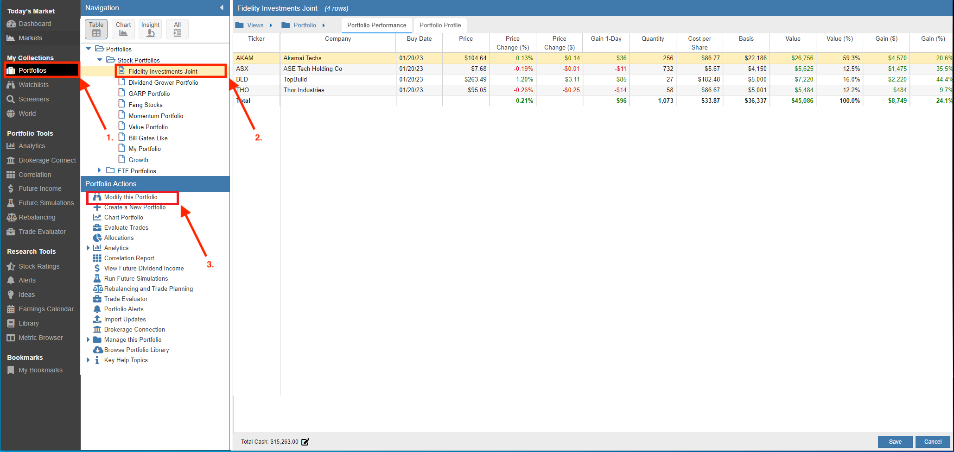
Task: Click View Future Dividend Income
Action: tap(144, 268)
